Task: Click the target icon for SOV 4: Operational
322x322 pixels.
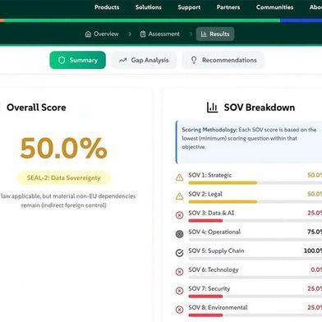Action: point(179,234)
